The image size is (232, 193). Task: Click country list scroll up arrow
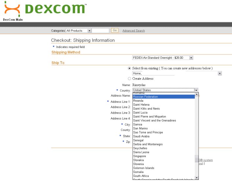(197, 95)
